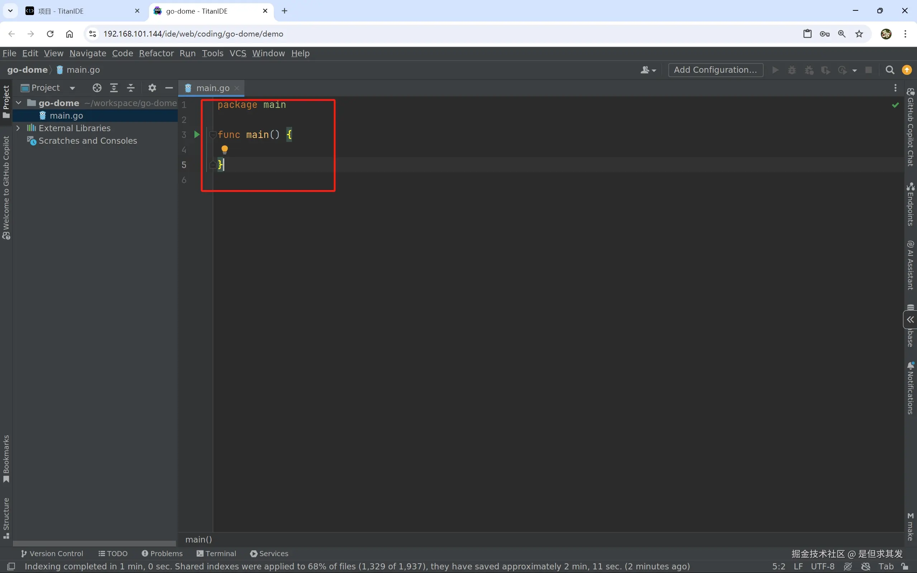Click the green run gutter arrow beside func main
The width and height of the screenshot is (917, 573).
click(197, 134)
